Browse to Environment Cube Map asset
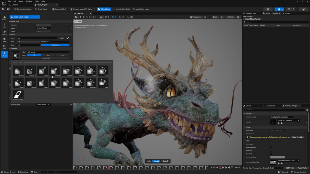310x174 pixels. [282, 163]
